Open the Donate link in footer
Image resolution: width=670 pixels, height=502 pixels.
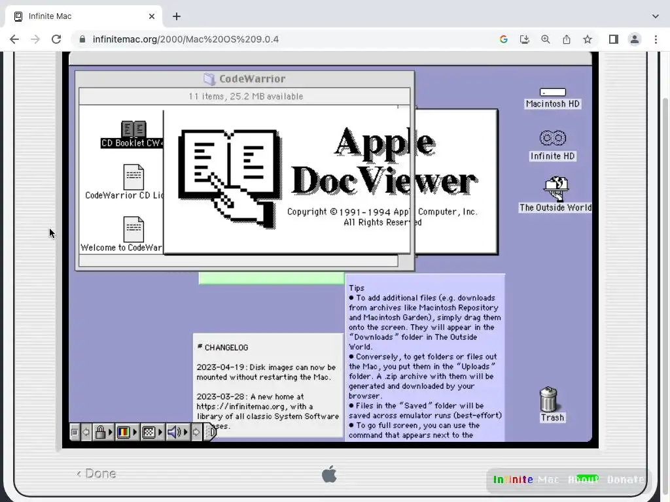(x=626, y=479)
